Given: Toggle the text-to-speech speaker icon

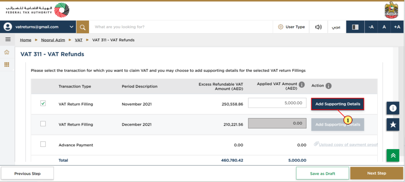Looking at the screenshot, I should pyautogui.click(x=318, y=27).
